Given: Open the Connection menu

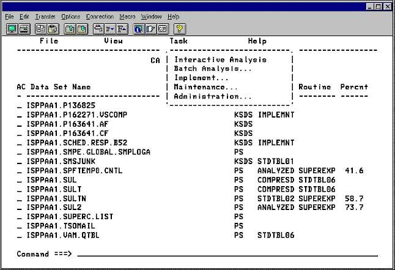Looking at the screenshot, I should click(100, 16).
